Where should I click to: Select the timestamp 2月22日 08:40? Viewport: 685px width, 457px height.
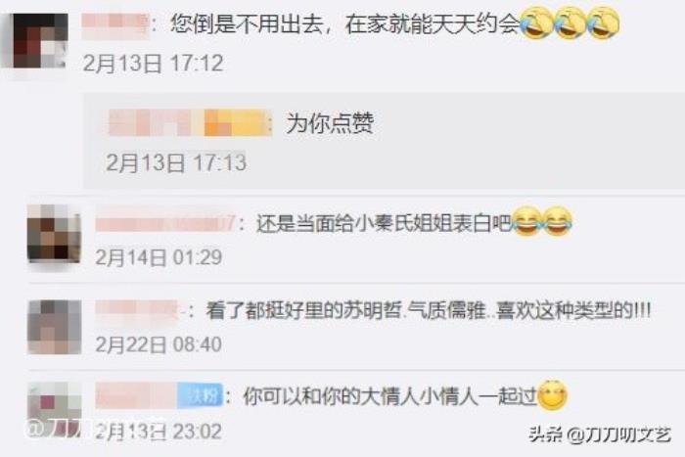click(159, 344)
